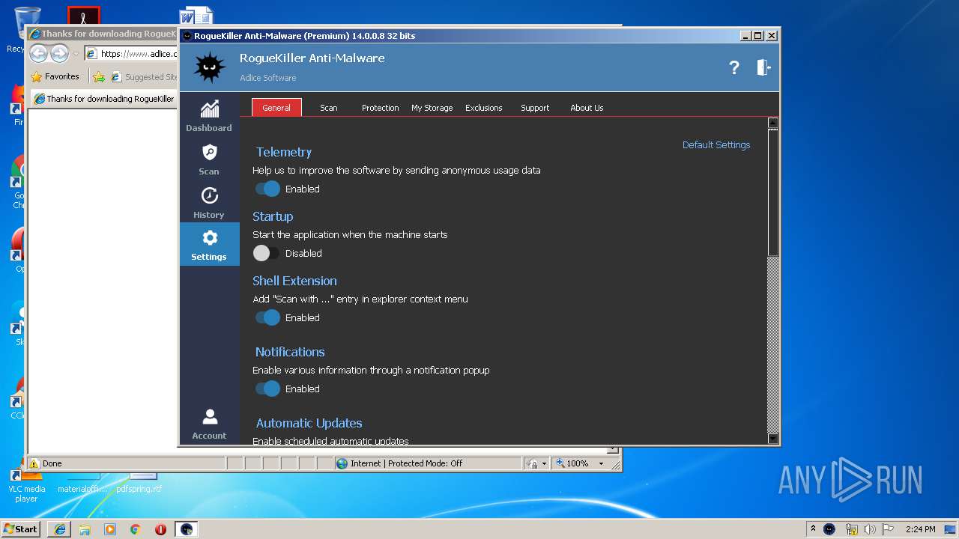The width and height of the screenshot is (959, 539).
Task: Turn off the Shell Extension toggle
Action: coord(267,317)
